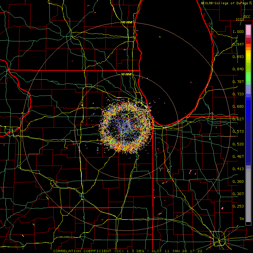Pick the bright green color bar segment
The width and height of the screenshot is (253, 253).
click(x=248, y=77)
